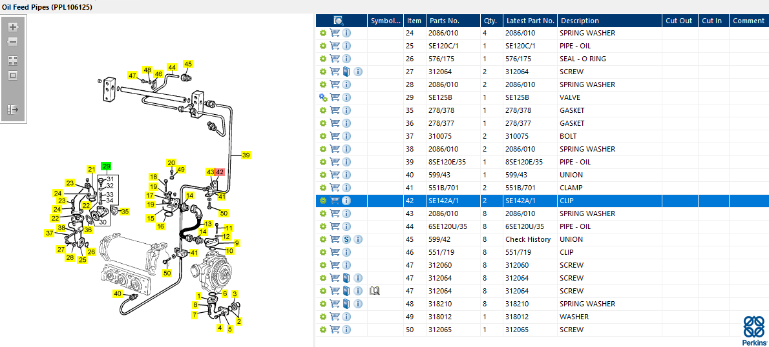Screen dimensions: 769x347
Task: Click the Item column header
Action: pyautogui.click(x=414, y=21)
